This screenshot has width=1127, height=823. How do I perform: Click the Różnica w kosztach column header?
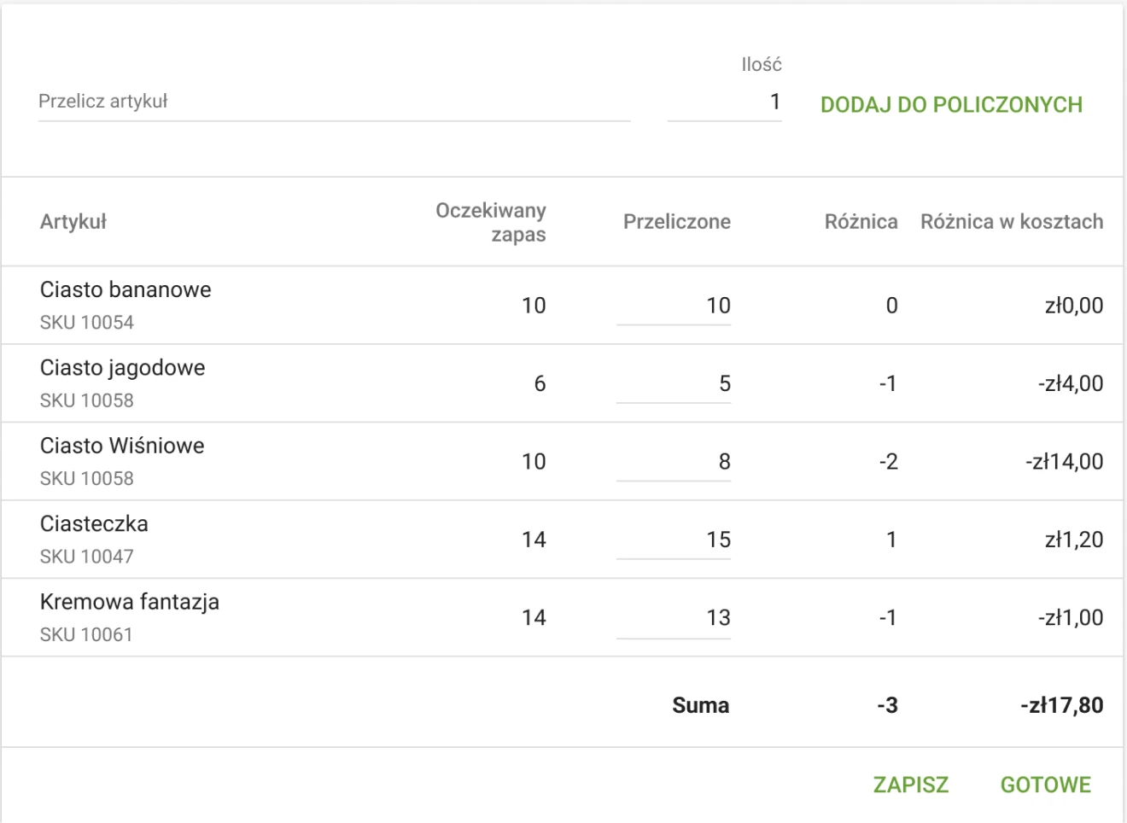pyautogui.click(x=1011, y=222)
